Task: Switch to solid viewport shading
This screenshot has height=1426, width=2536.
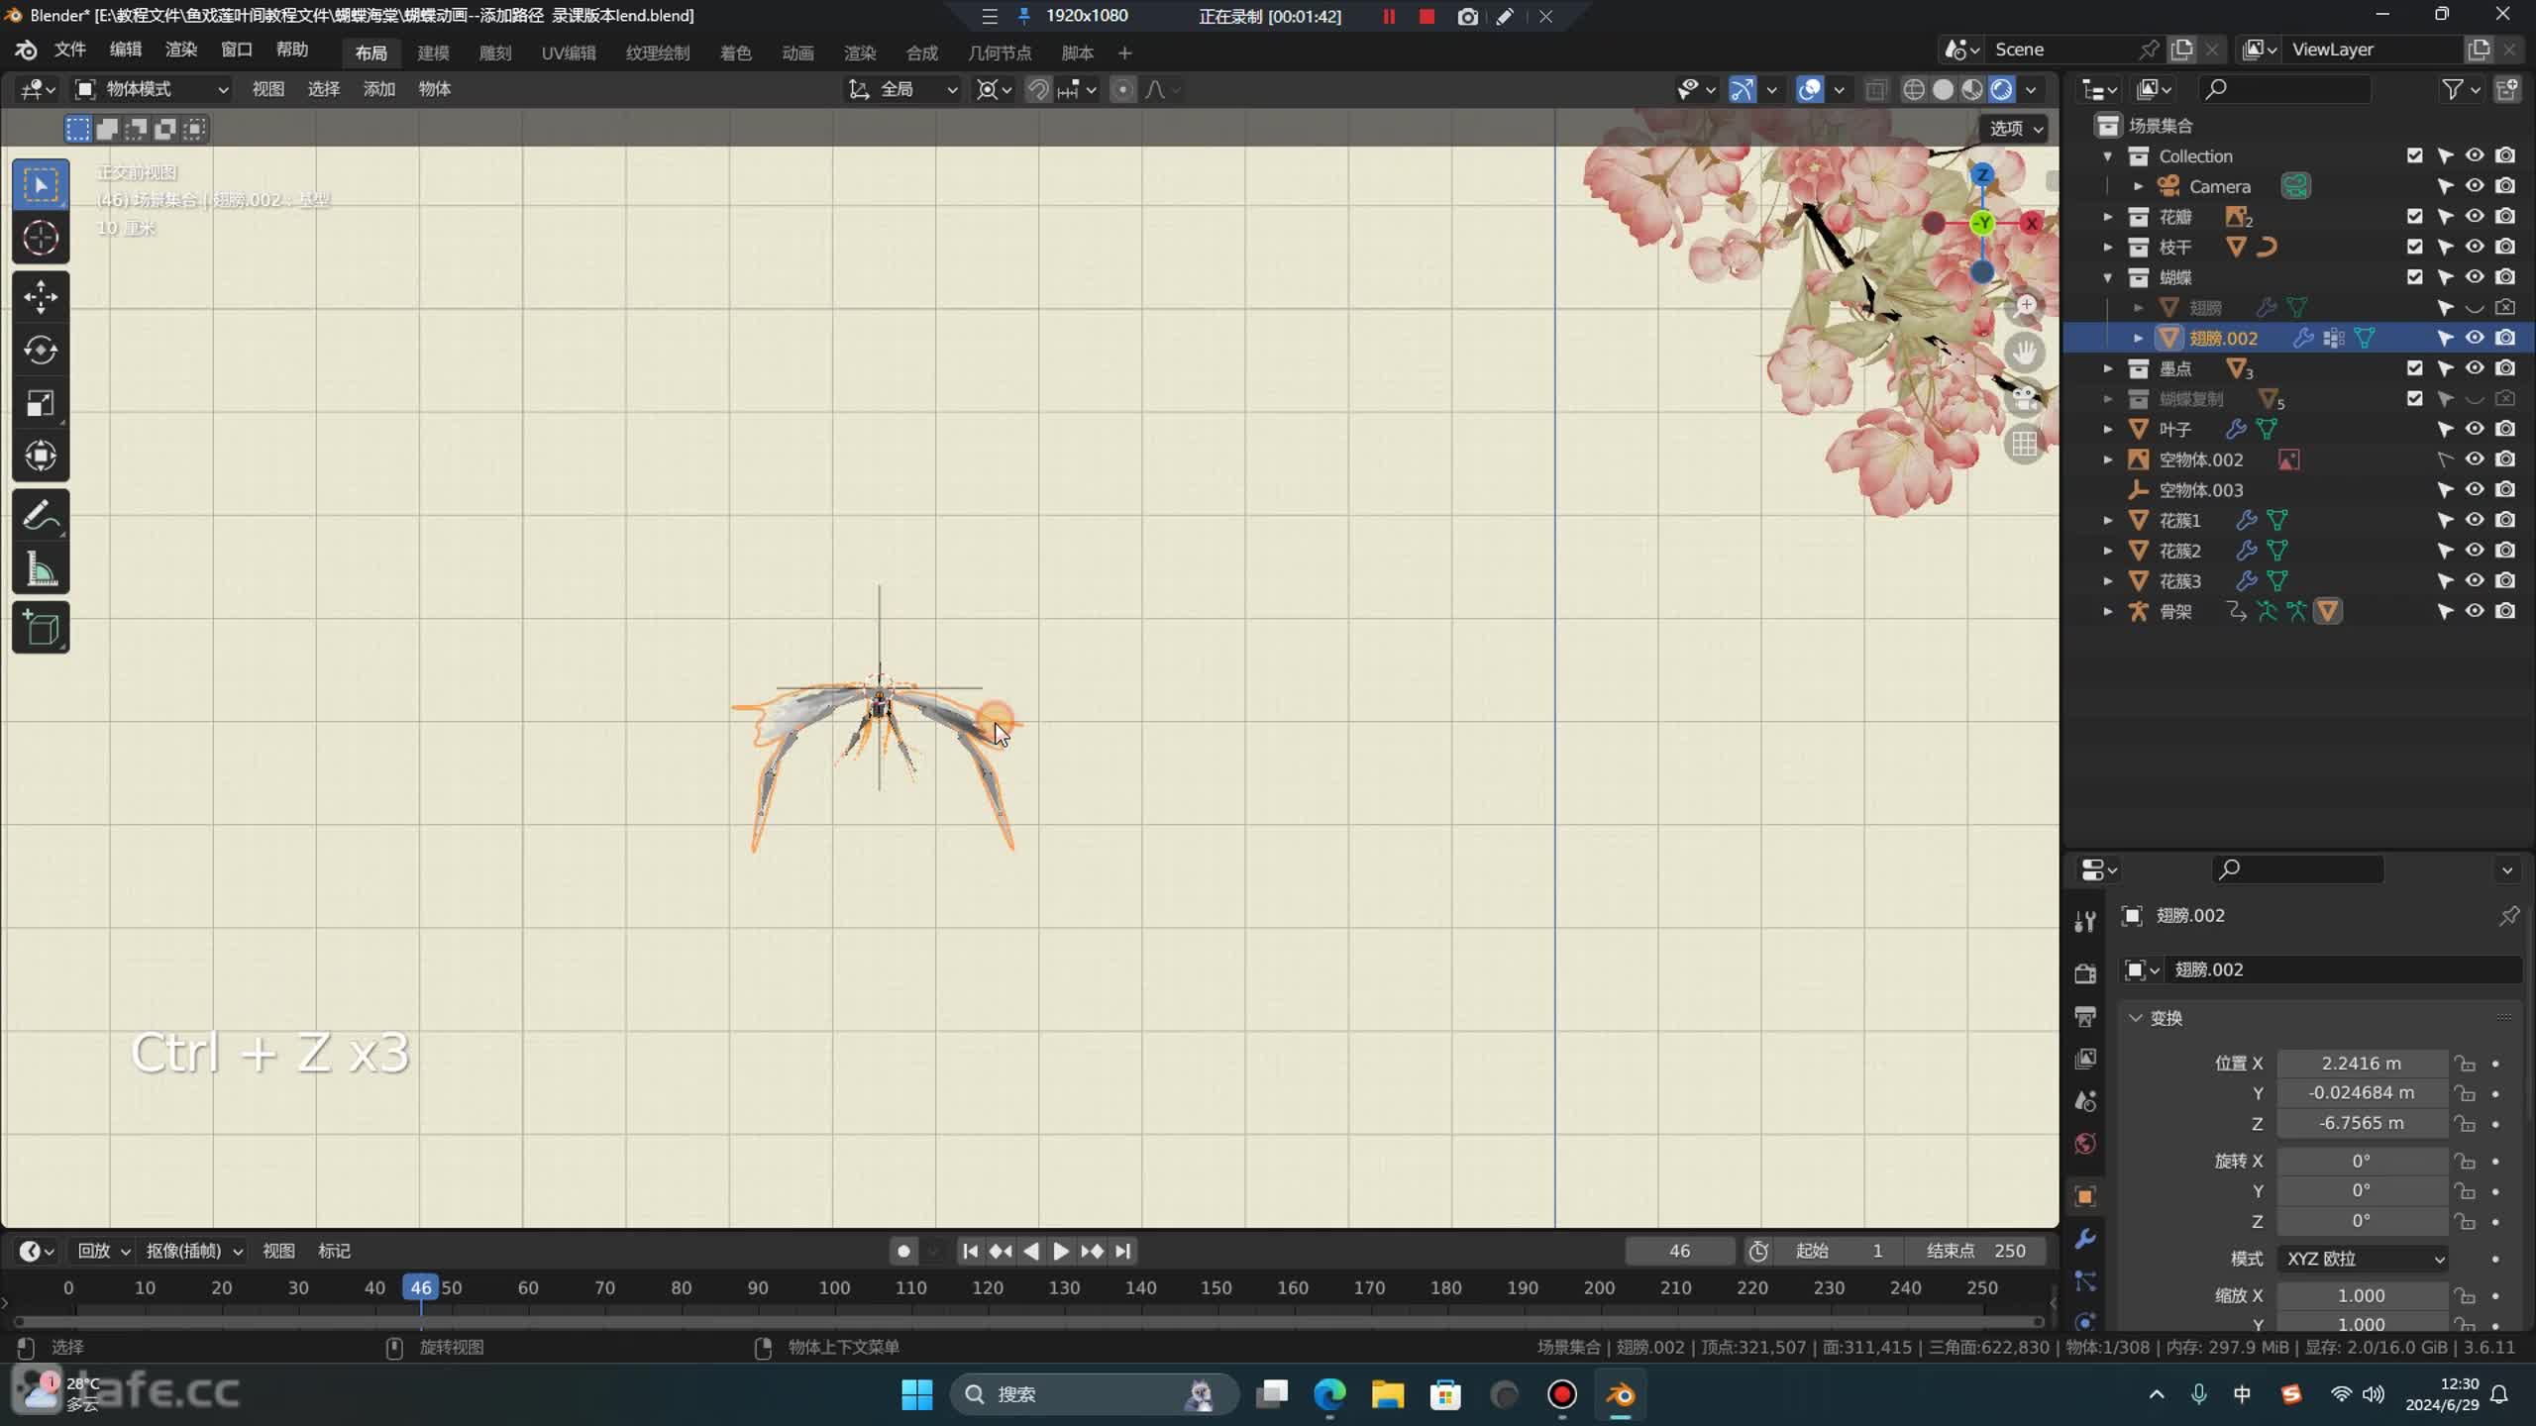Action: point(1943,90)
